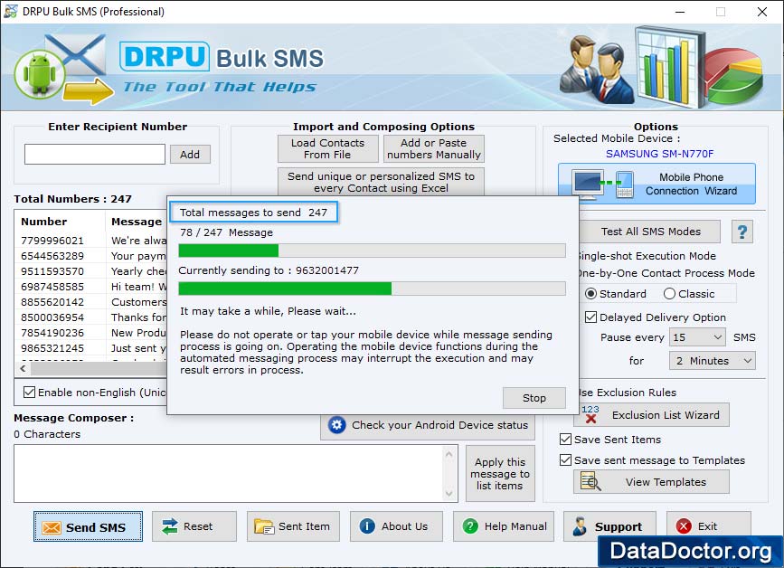The image size is (784, 568).
Task: Open the Pause every 15 SMS dropdown
Action: 697,337
